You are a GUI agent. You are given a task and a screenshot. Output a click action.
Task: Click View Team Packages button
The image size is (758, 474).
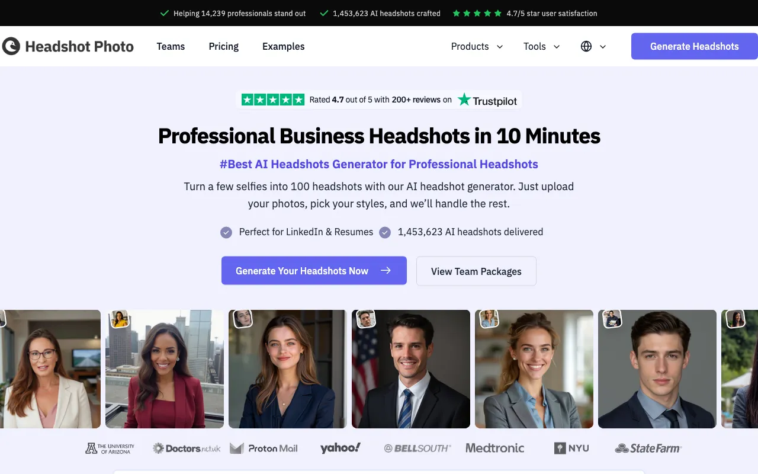476,271
